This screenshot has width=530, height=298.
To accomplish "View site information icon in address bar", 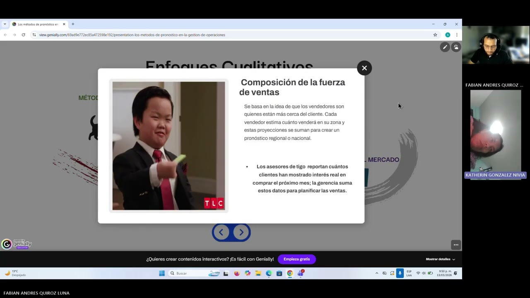I will (34, 35).
